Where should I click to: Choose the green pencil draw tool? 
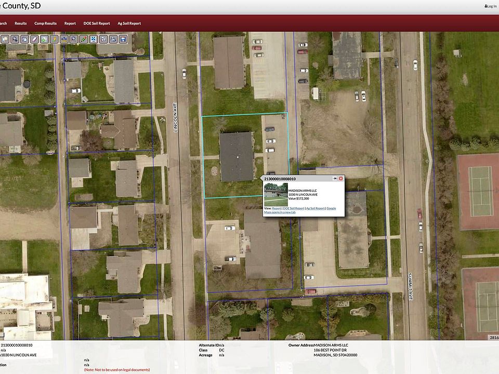pos(84,39)
